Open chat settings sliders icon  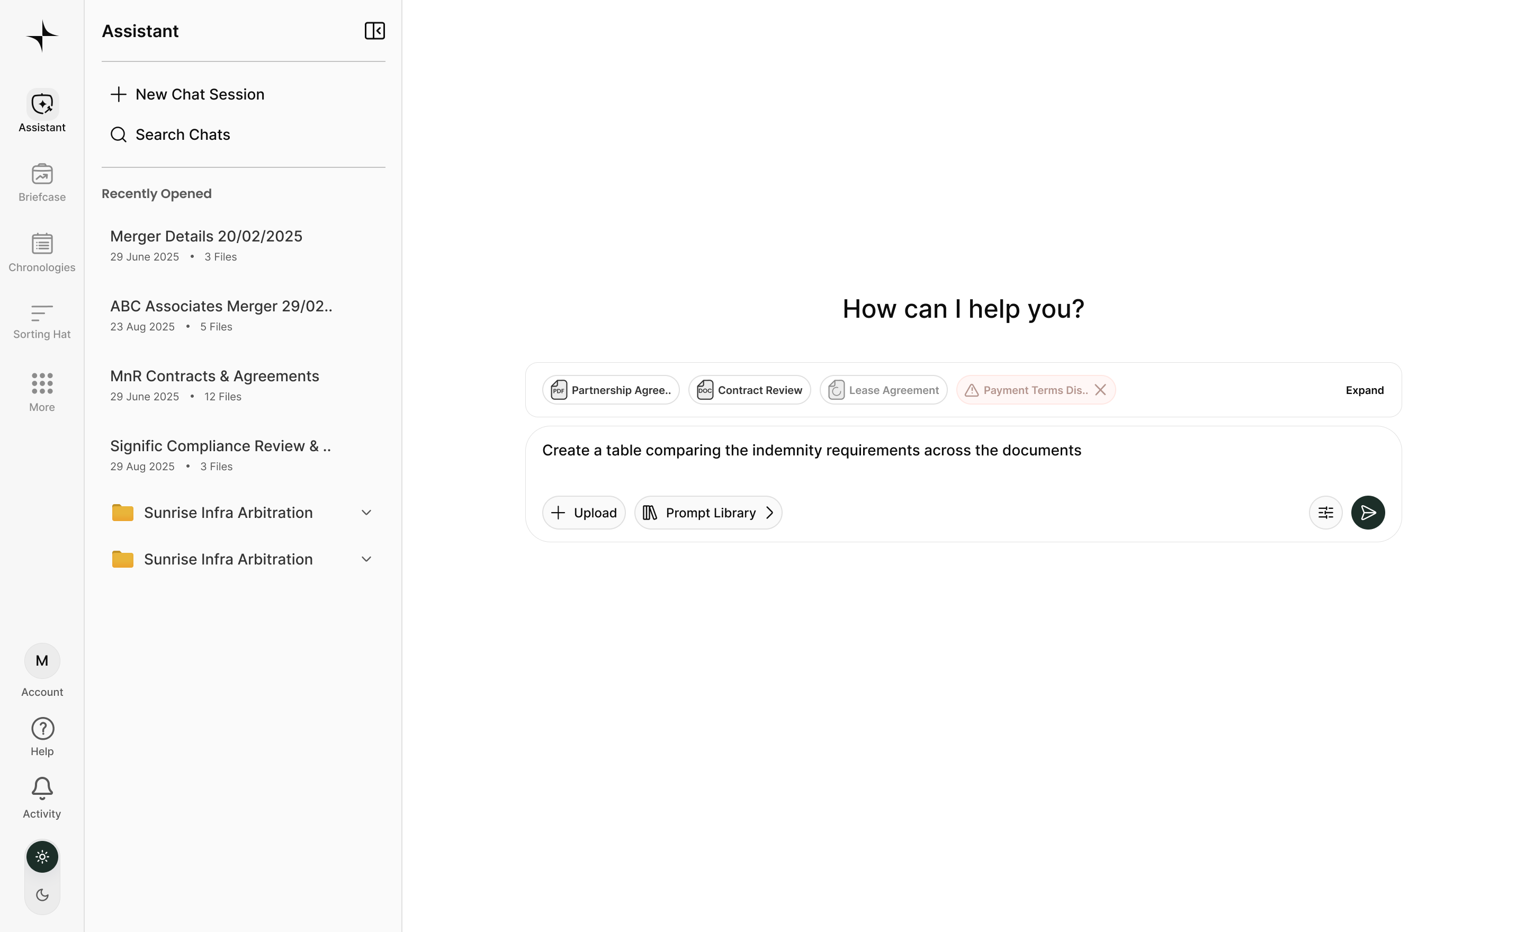click(x=1325, y=513)
